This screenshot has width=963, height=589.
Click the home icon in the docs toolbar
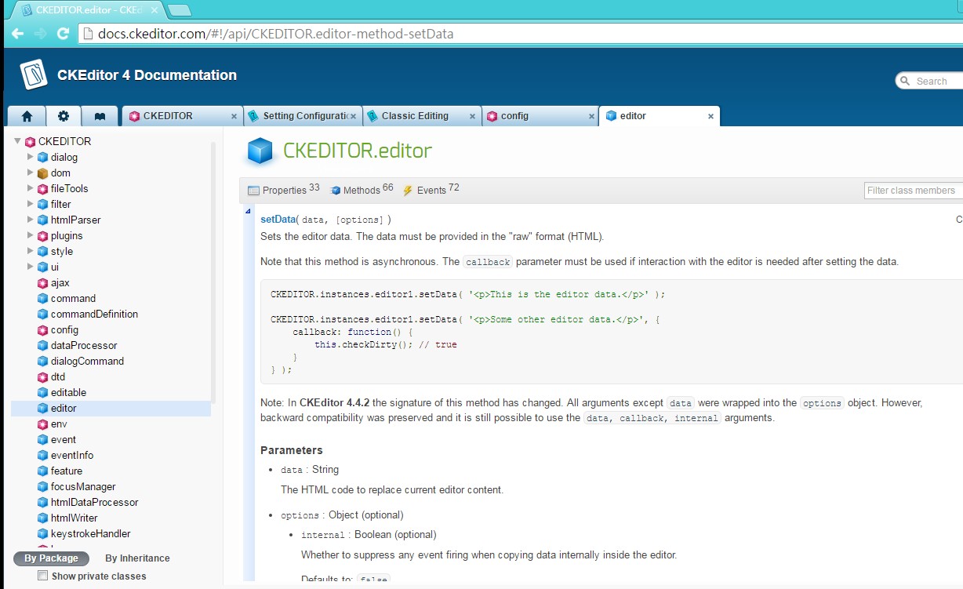[26, 115]
